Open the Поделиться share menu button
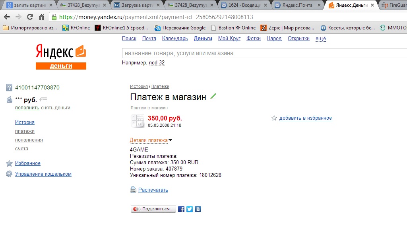Screen dimensions: 407x229 tap(153, 209)
